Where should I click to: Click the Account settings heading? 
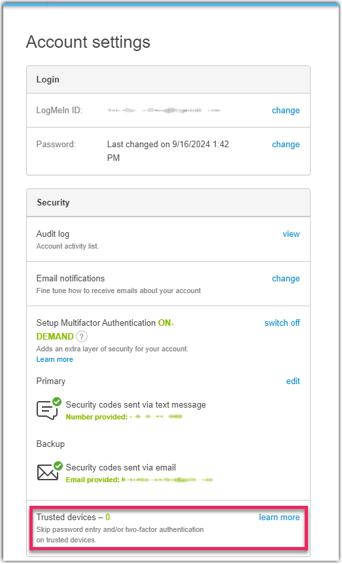click(88, 42)
